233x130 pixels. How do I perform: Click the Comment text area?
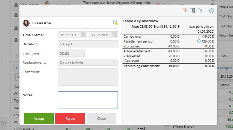[x=88, y=77]
